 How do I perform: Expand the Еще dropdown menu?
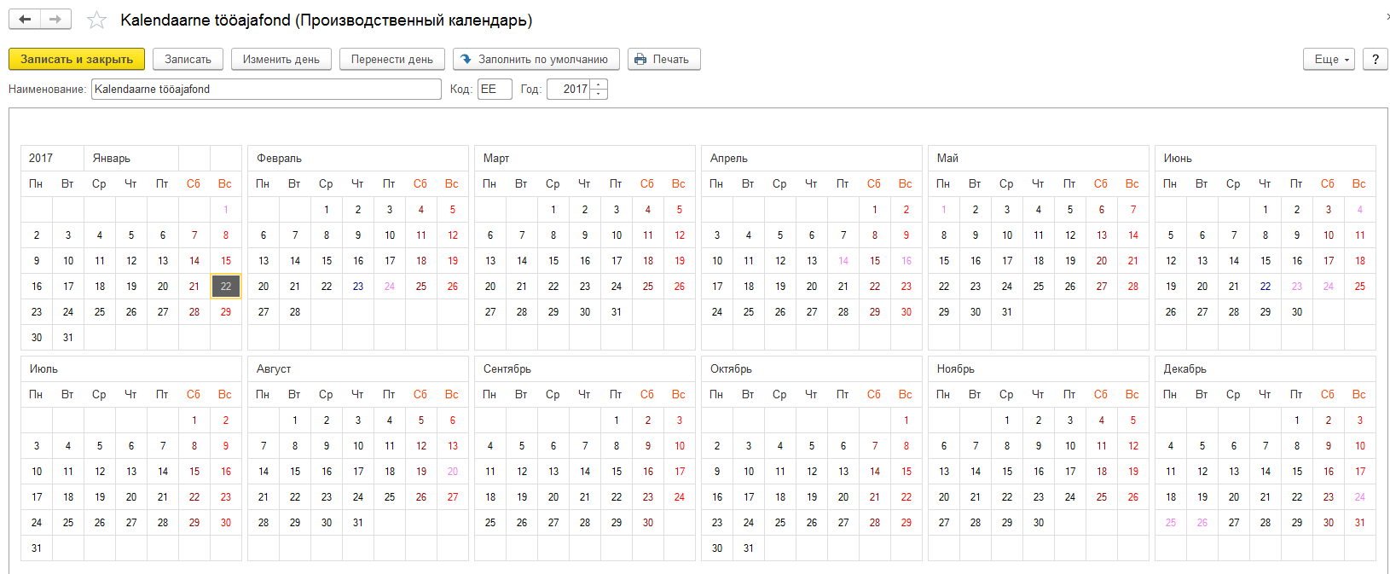click(x=1329, y=60)
